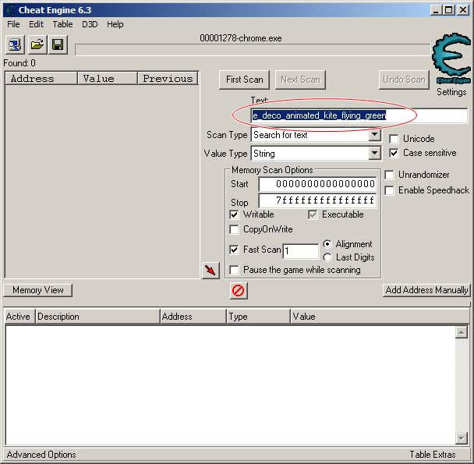Toggle the Writable checkbox
Viewport: 474px width, 464px height.
tap(234, 214)
